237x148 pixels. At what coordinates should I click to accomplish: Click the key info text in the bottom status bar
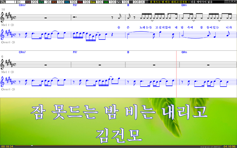[x=210, y=147]
